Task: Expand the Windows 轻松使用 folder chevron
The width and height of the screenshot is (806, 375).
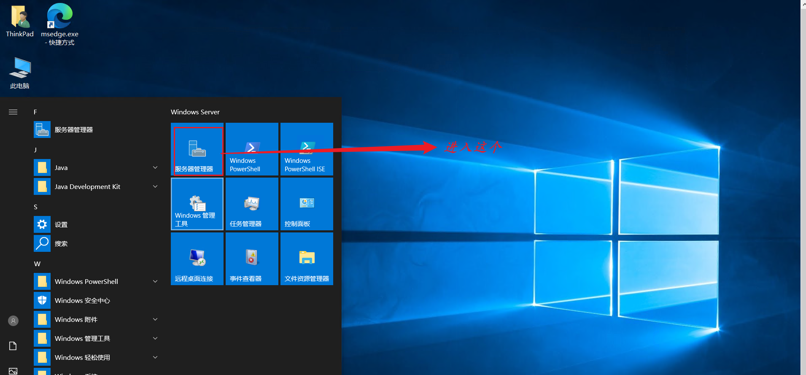Action: 155,357
